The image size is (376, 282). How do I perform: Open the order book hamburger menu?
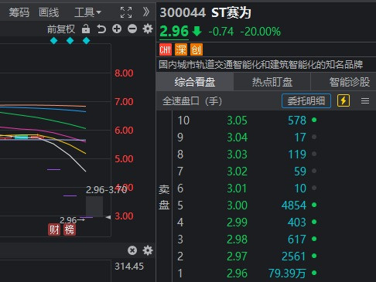[365, 100]
